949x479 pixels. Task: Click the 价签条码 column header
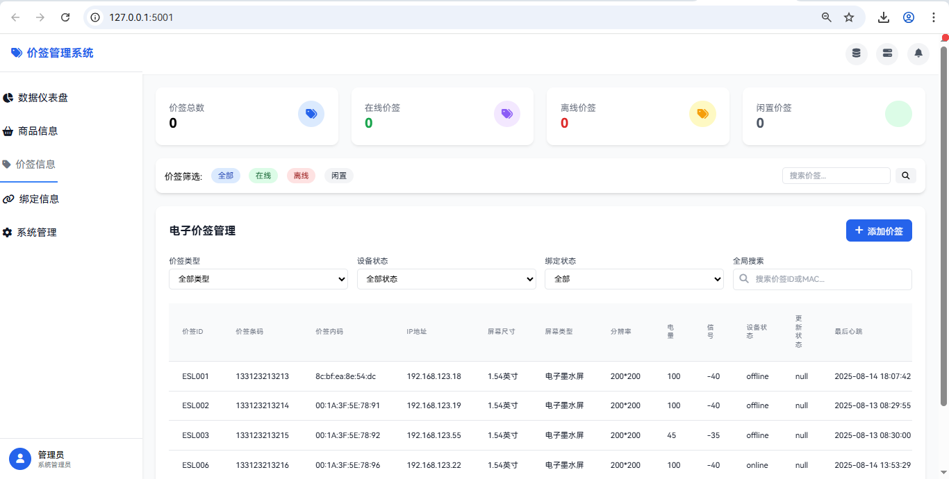249,332
